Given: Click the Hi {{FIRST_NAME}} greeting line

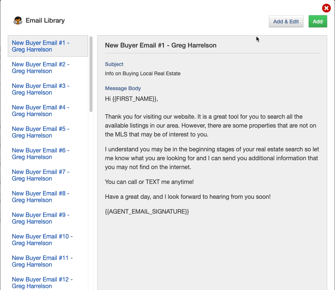Looking at the screenshot, I should (131, 99).
